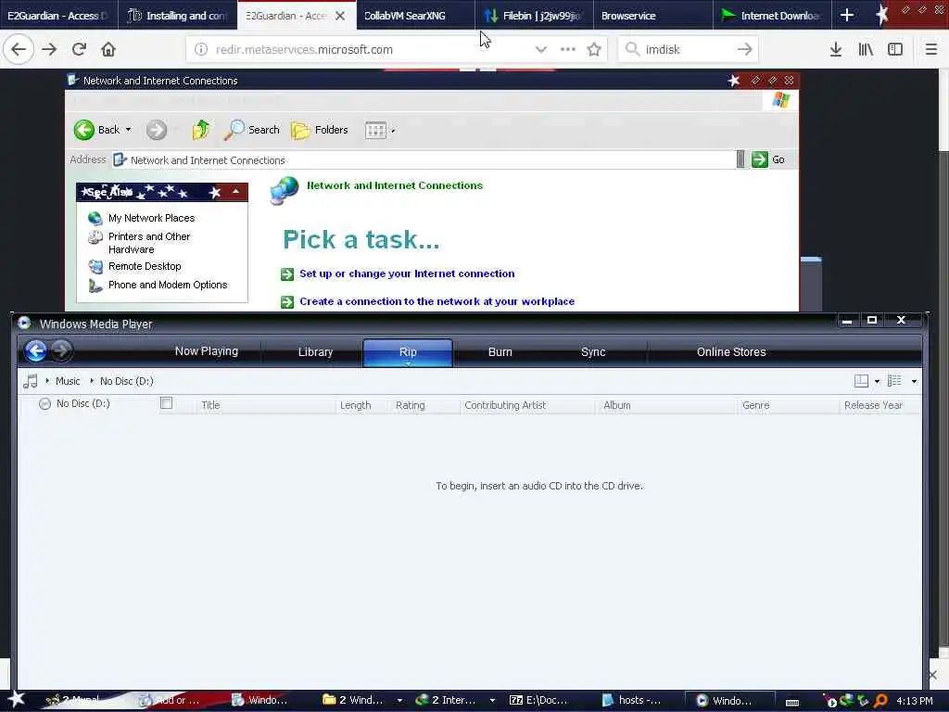
Task: Switch to Internet Download tab
Action: point(772,16)
